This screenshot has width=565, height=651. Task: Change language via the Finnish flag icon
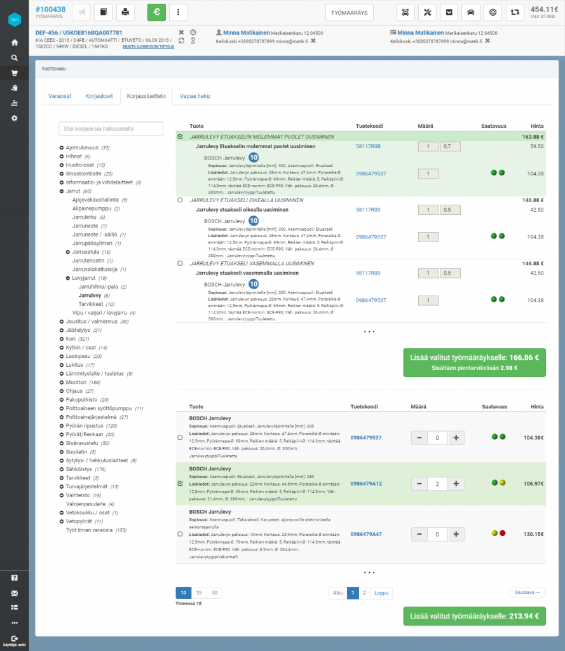pos(15,607)
